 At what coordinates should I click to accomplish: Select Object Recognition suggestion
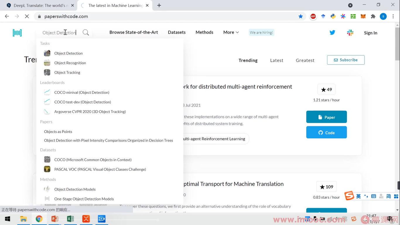(70, 63)
